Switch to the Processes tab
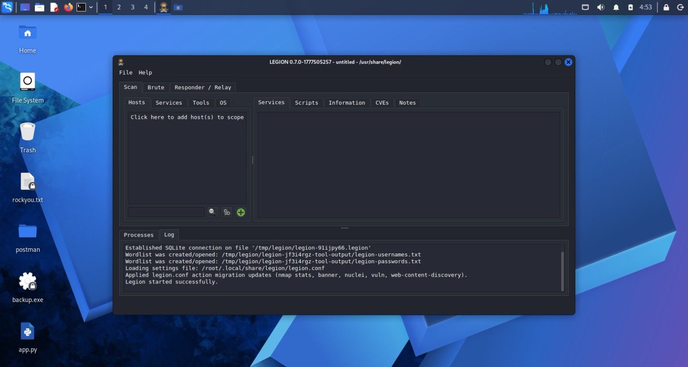 click(x=139, y=235)
